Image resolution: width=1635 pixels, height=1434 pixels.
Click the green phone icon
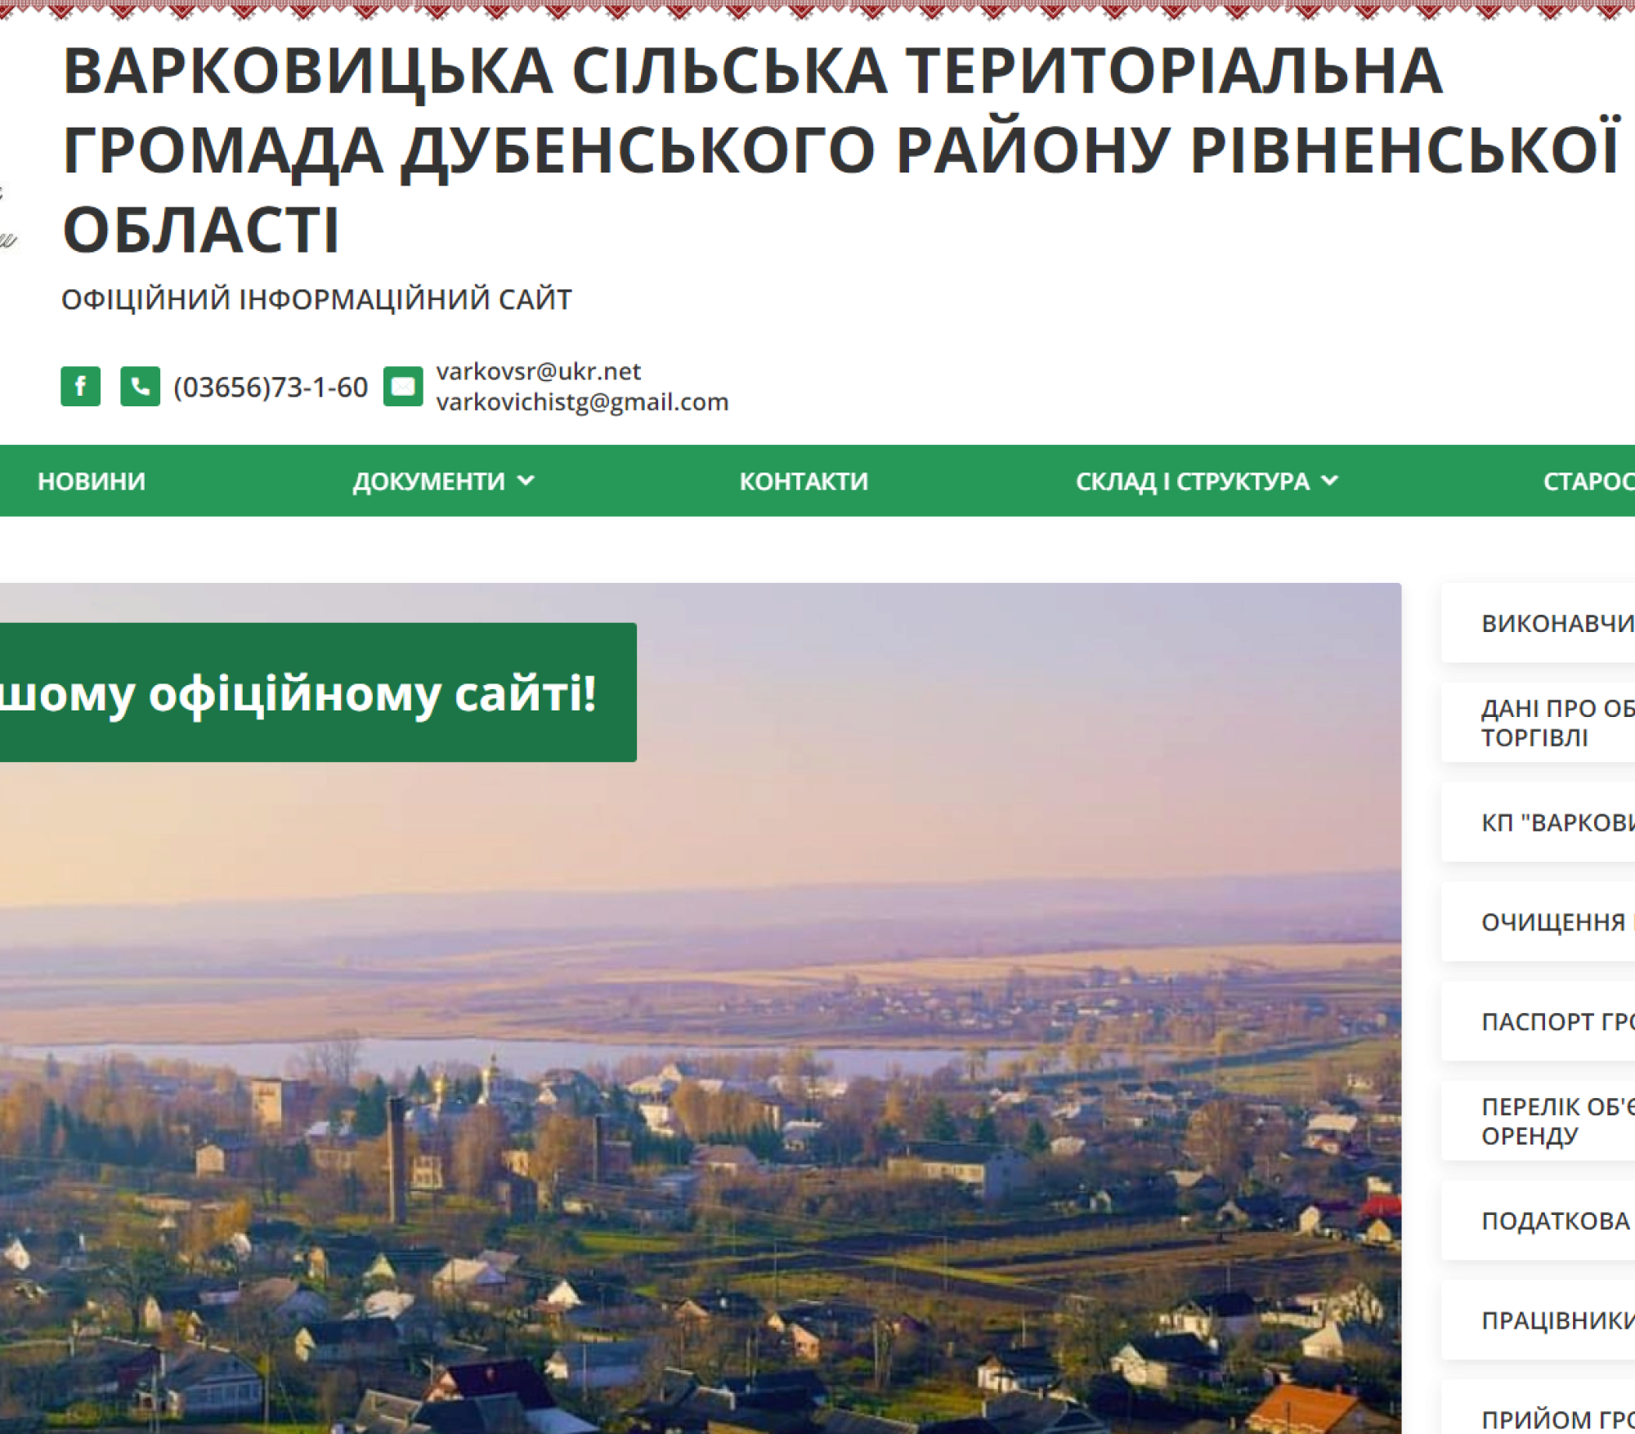140,386
